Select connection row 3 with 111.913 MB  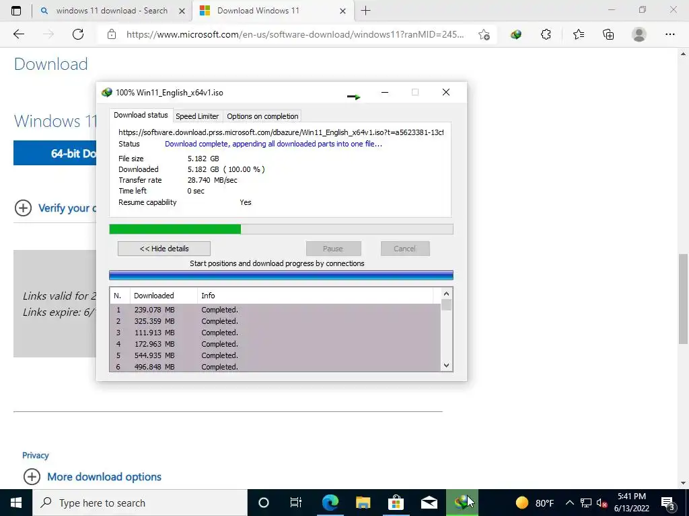275,333
